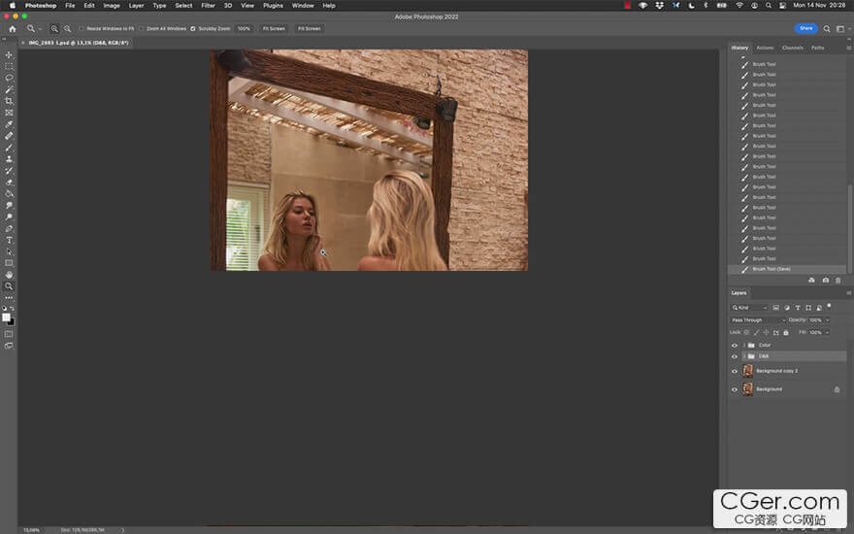Select the Crop tool
The height and width of the screenshot is (534, 854).
[9, 101]
